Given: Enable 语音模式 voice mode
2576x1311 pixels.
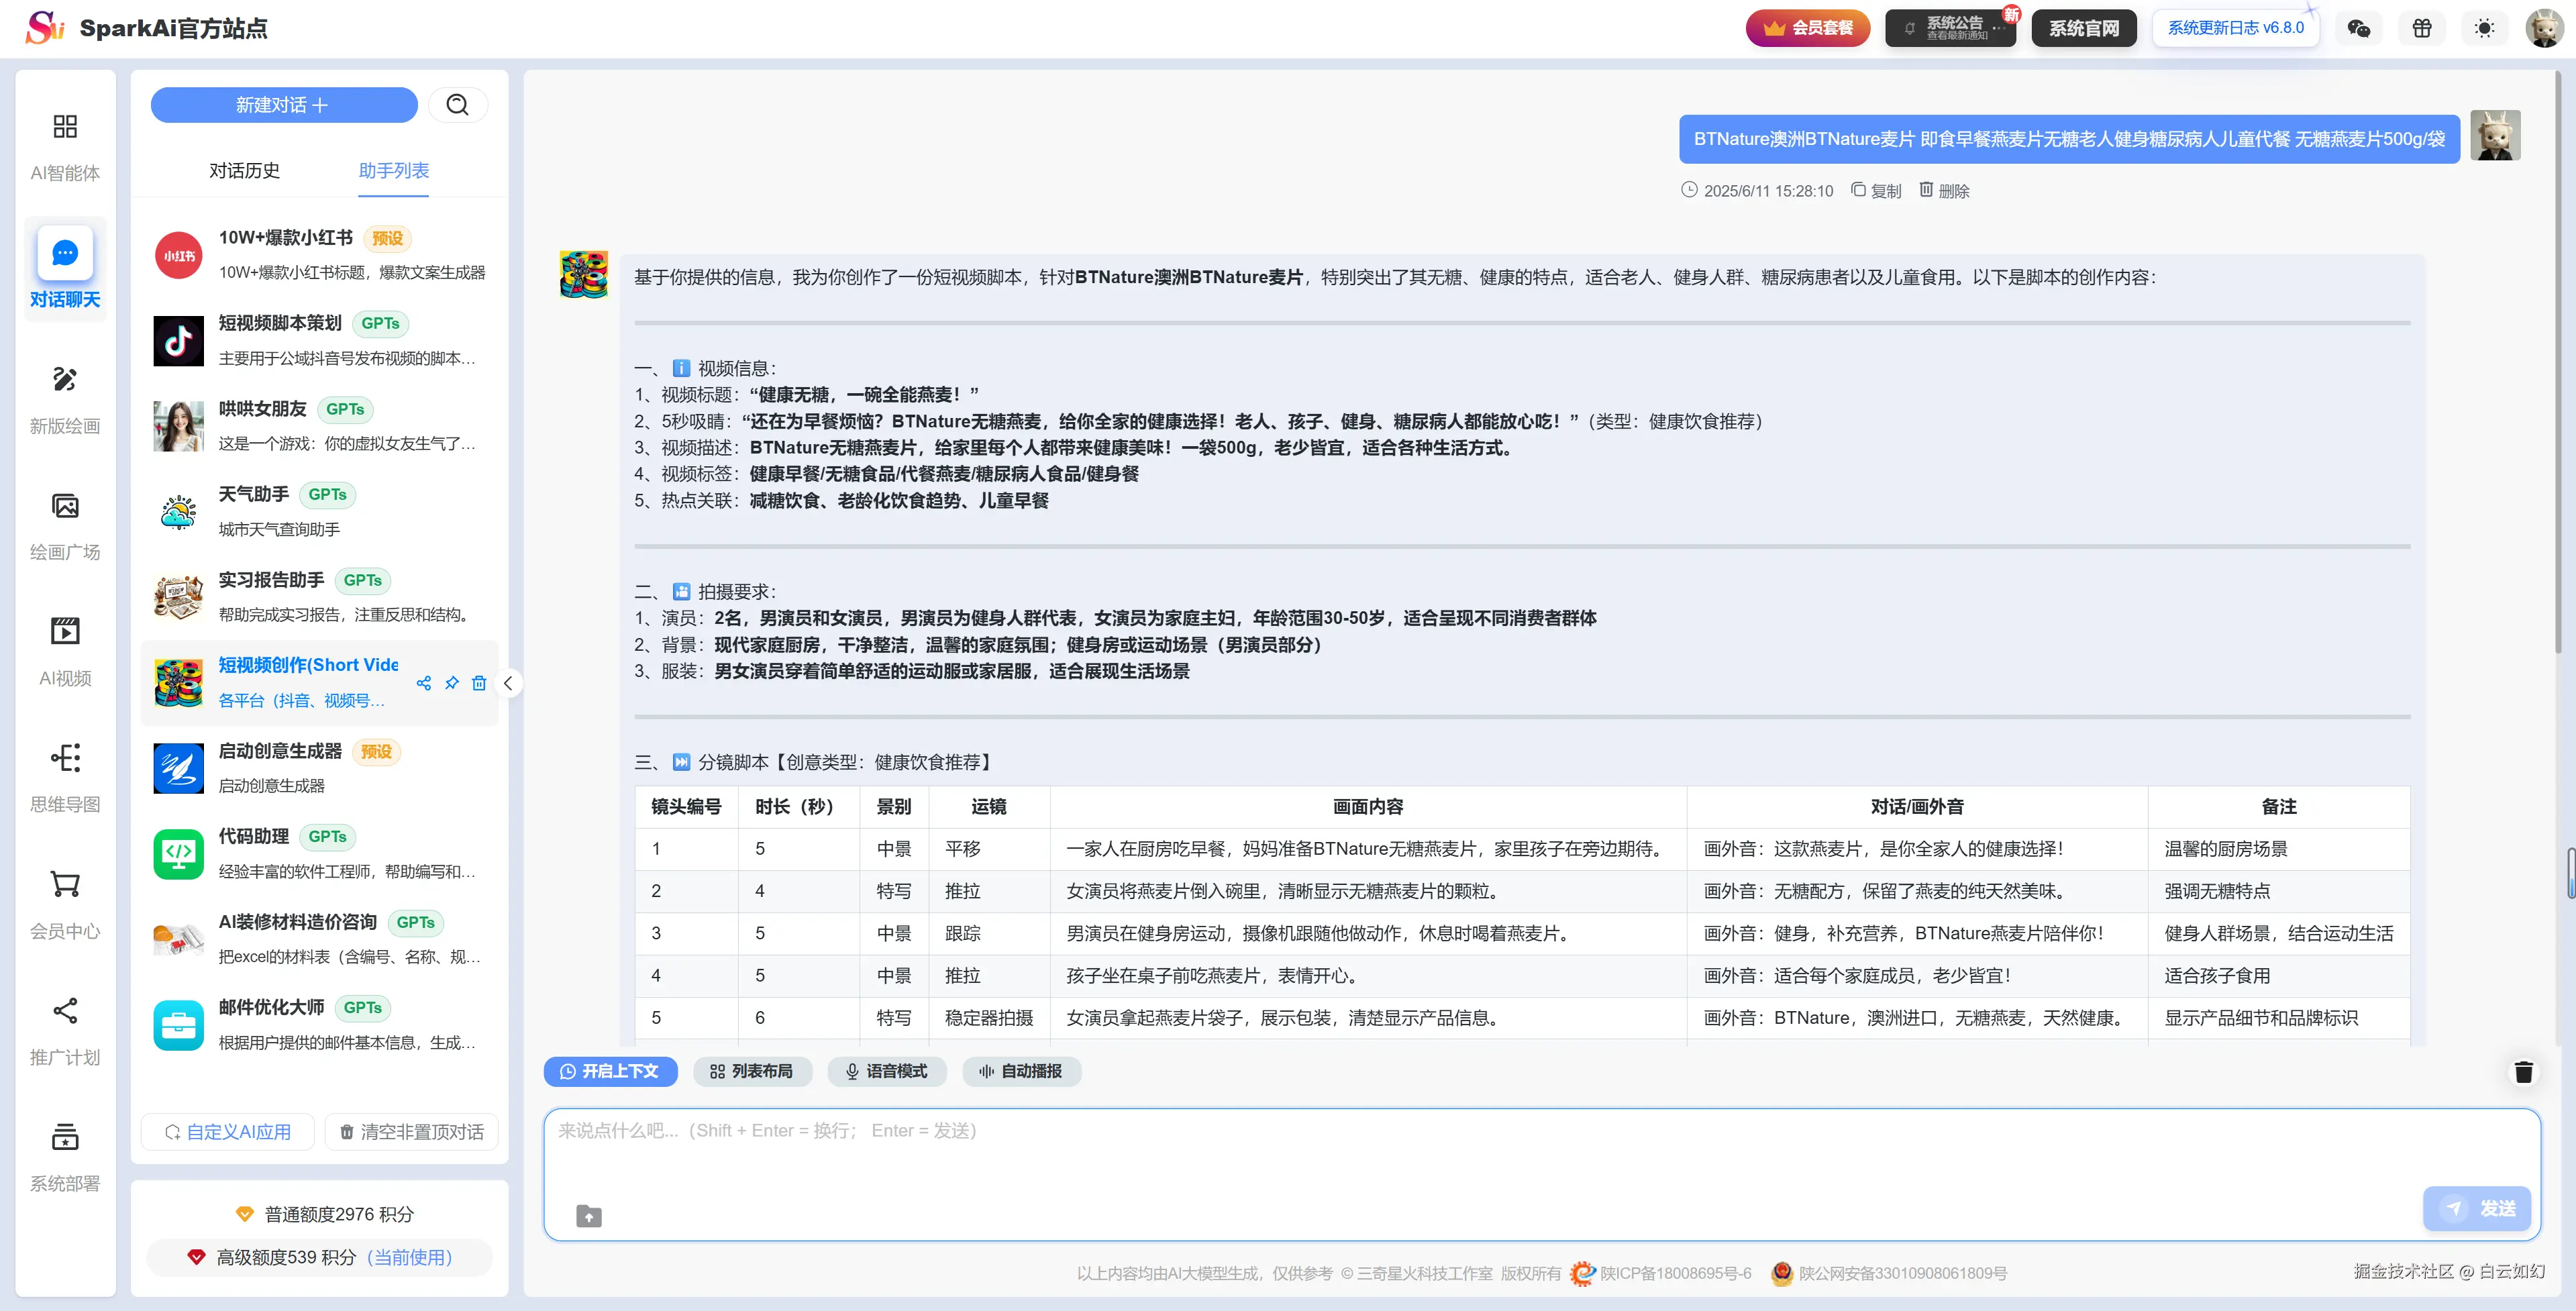Looking at the screenshot, I should [x=886, y=1071].
